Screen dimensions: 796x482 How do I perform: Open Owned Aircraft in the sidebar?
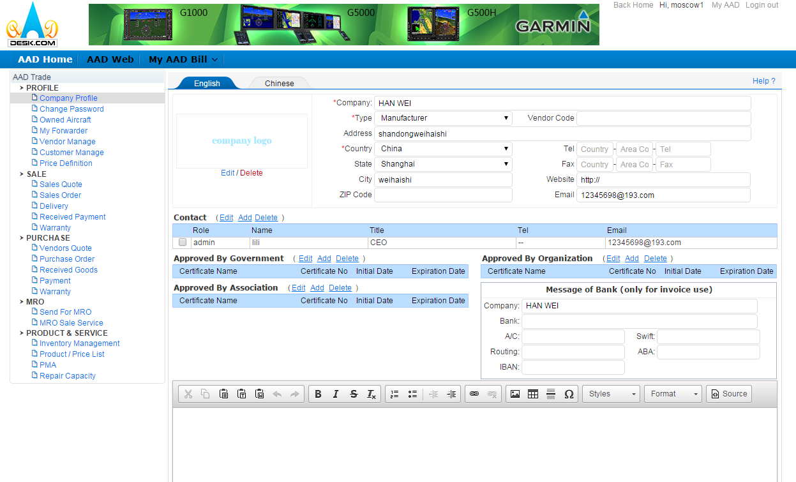pos(65,120)
